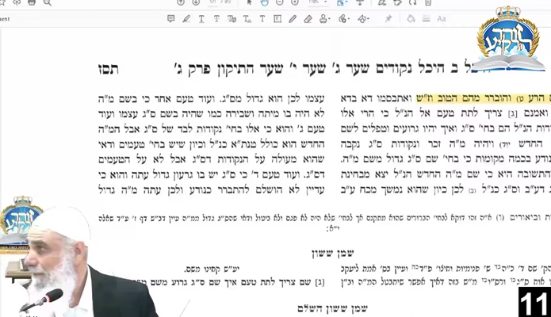Select the replace text annotation tool

pos(231,19)
